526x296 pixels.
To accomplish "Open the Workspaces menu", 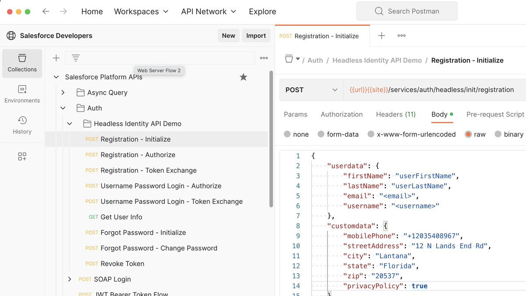I will pos(141,11).
